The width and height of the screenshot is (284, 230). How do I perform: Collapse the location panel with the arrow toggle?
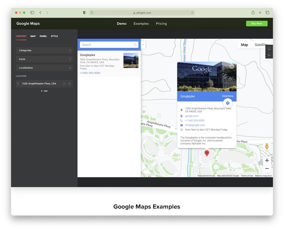[143, 45]
